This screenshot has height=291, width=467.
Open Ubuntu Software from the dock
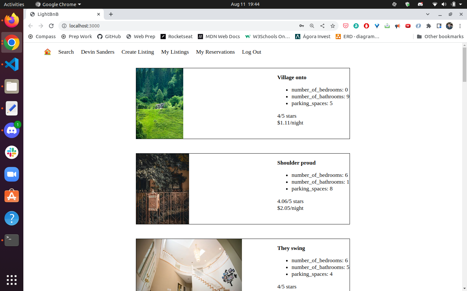12,196
